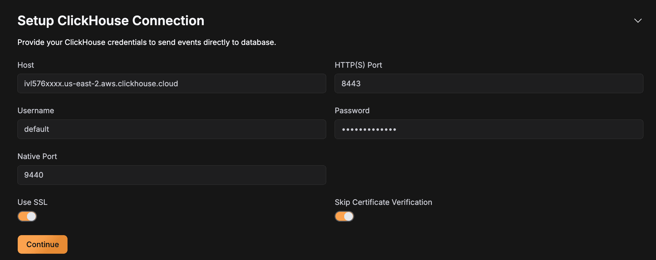Click into the Password field
656x260 pixels.
[489, 129]
